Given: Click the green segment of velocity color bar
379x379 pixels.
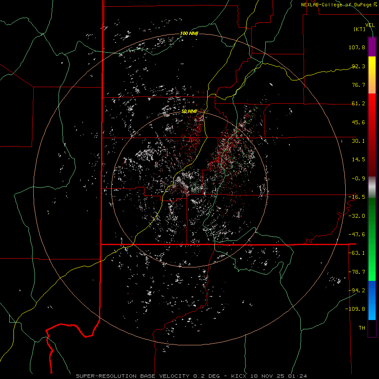Looking at the screenshot, I should (x=372, y=239).
